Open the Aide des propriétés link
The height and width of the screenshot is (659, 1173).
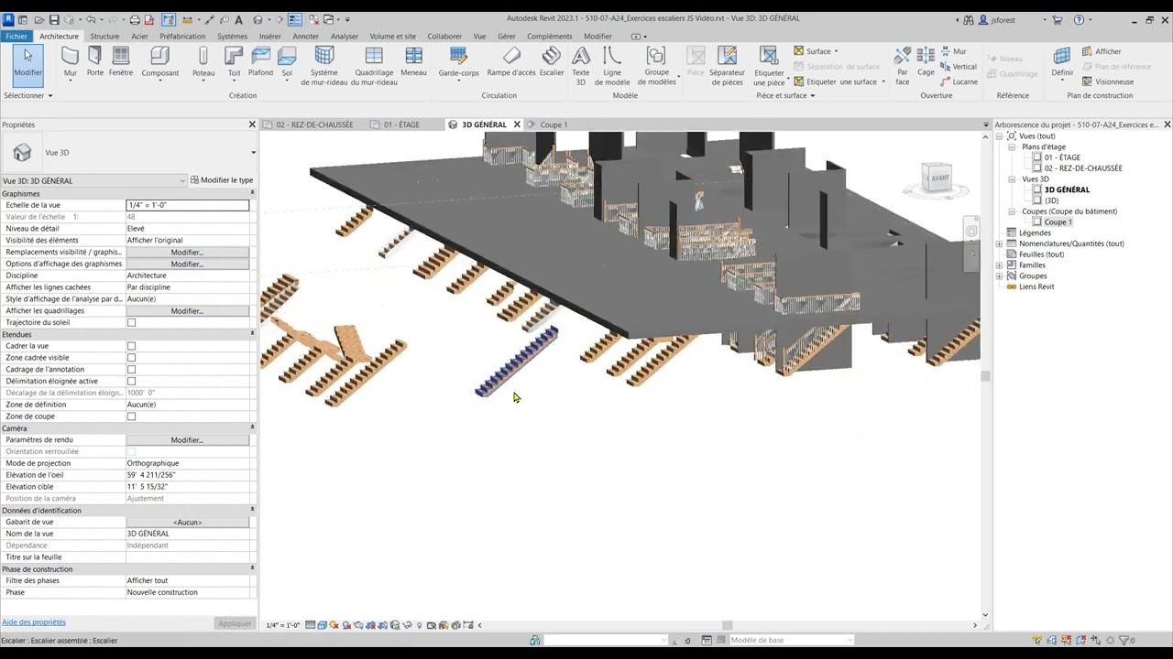34,622
